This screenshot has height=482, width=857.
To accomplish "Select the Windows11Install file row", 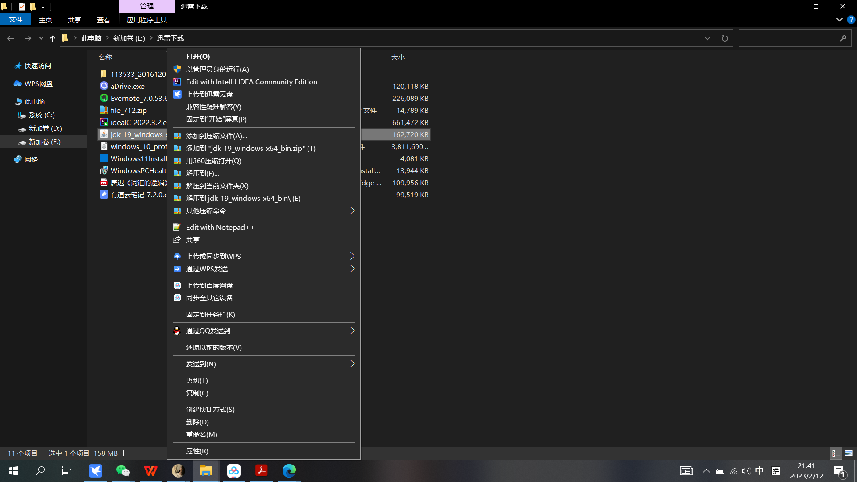I will coord(264,158).
